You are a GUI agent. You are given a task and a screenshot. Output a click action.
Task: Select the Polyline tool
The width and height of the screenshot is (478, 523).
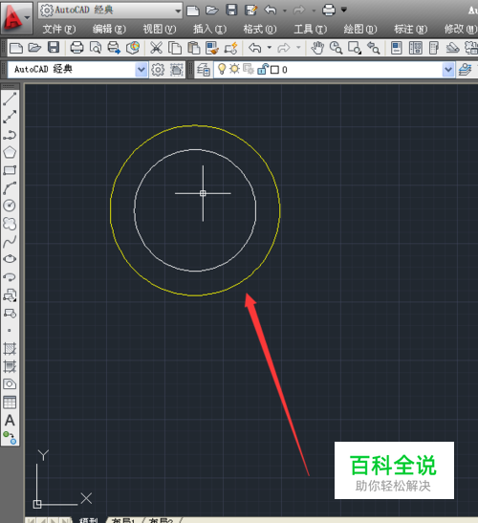[10, 135]
